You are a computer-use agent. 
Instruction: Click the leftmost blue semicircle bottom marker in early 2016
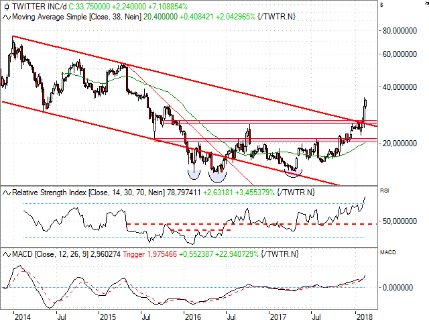tap(194, 174)
